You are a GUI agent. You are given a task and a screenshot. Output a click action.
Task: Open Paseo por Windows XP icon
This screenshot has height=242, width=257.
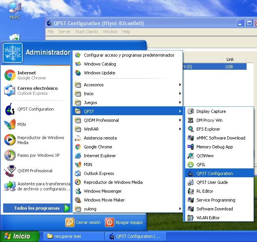10,155
